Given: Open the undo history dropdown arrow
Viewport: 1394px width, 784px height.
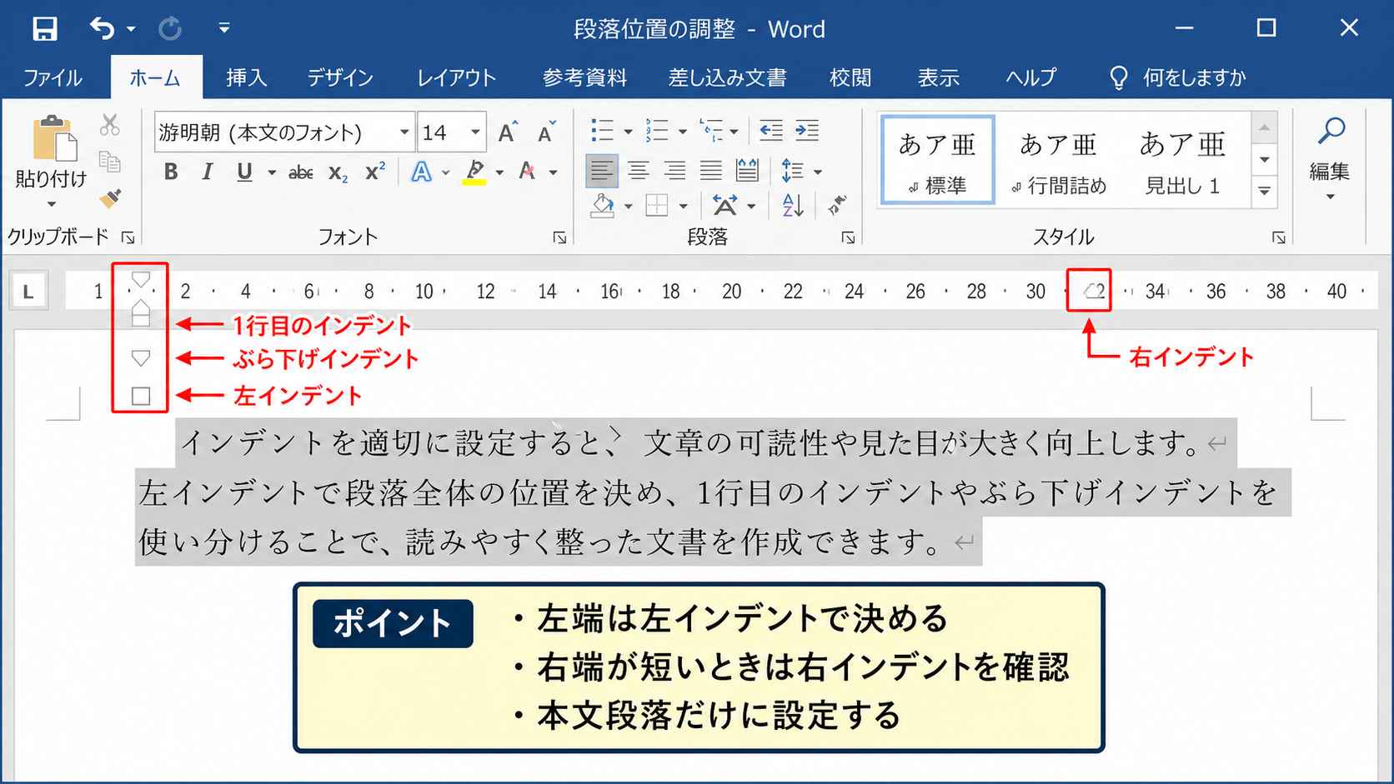Looking at the screenshot, I should pos(131,30).
